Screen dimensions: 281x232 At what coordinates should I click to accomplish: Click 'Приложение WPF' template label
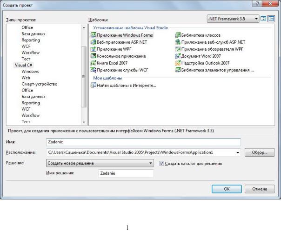pyautogui.click(x=114, y=49)
